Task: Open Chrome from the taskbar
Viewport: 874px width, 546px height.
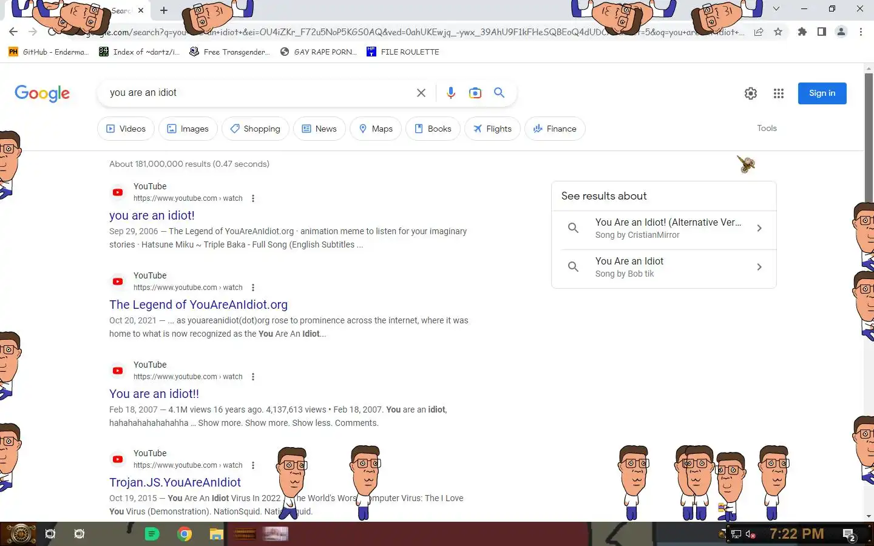Action: pos(185,534)
